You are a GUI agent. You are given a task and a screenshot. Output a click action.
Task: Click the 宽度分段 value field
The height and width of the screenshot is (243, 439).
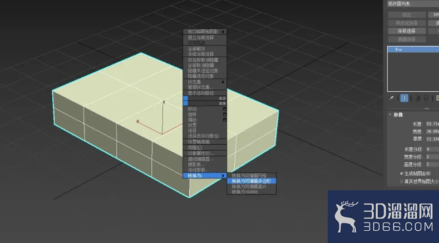(432, 157)
